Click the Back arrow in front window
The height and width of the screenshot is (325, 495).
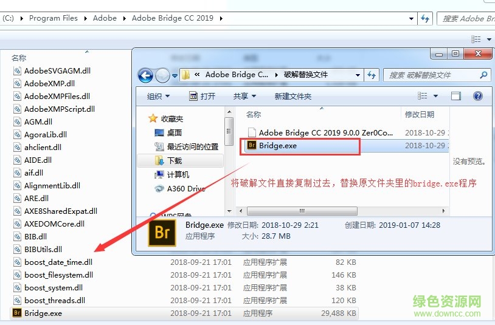click(145, 76)
